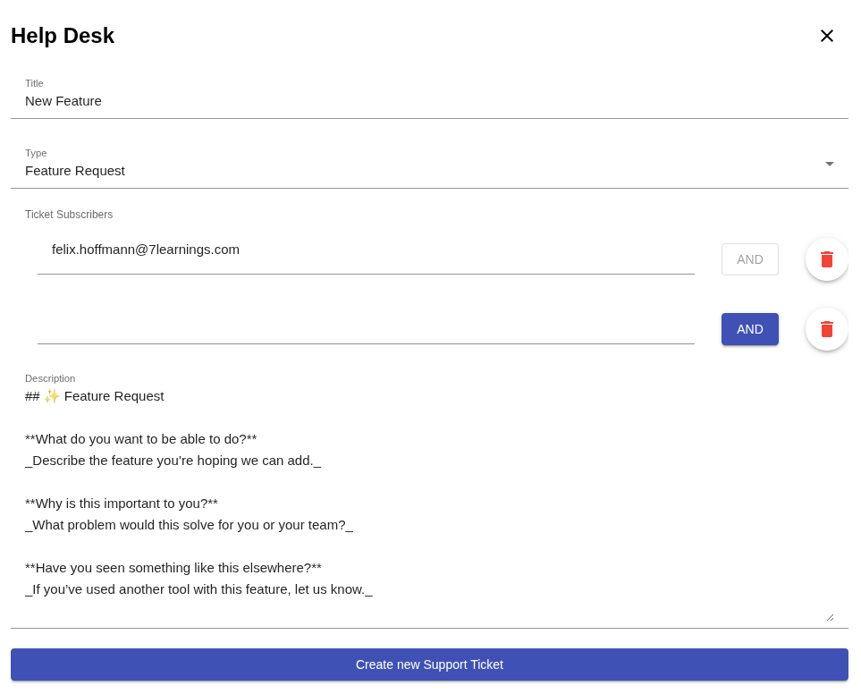Delete the felix.hoffmann subscriber row
Screen dimensions: 861x694
[826, 259]
